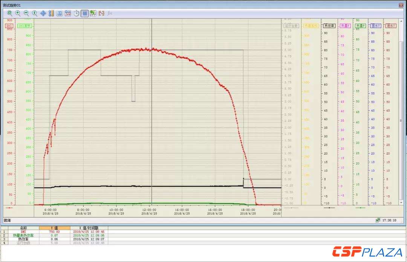Click the ruler axis settings icon
The width and height of the screenshot is (407, 262).
click(51, 13)
